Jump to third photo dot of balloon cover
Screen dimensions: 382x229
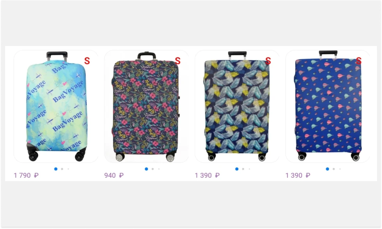[340, 169]
